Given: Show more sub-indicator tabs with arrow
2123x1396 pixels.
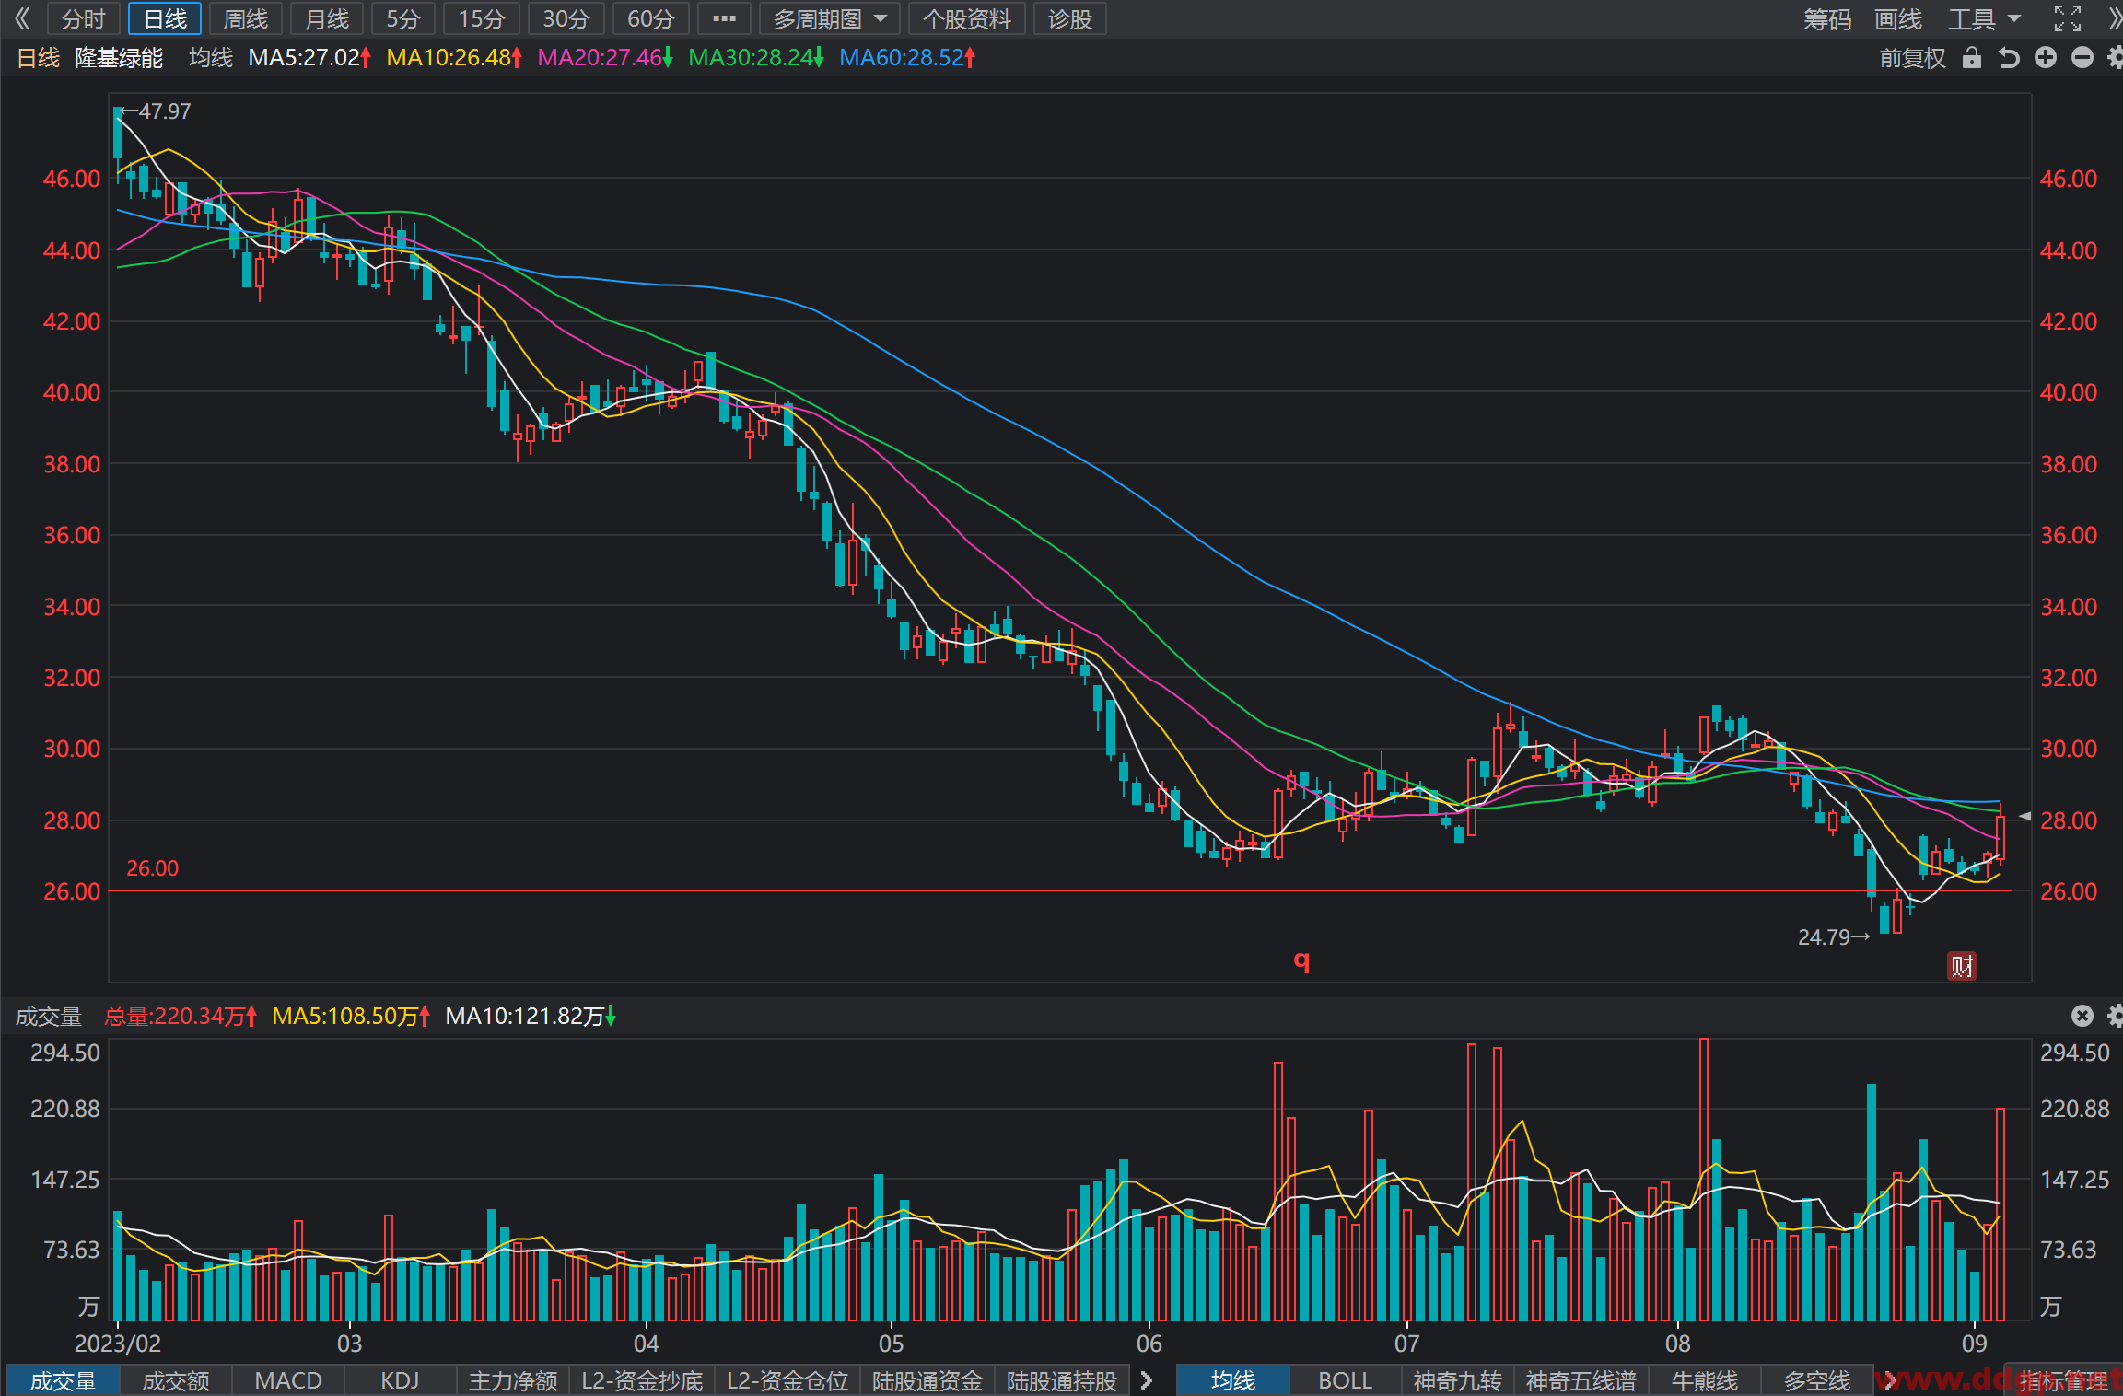Looking at the screenshot, I should 1147,1380.
